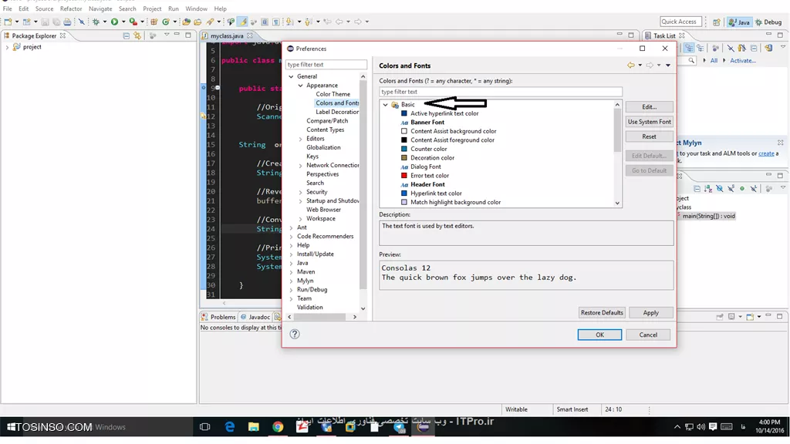
Task: Click Collapse All in Package Explorer
Action: (x=127, y=35)
